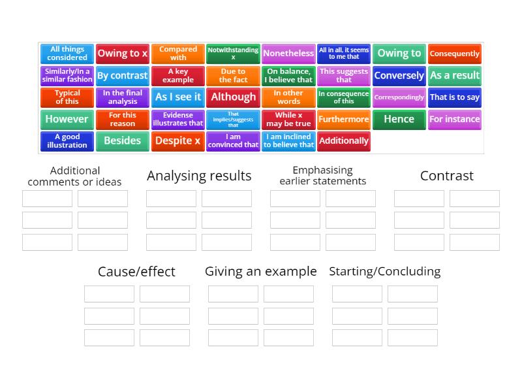Pick the "Besides" tile
The width and height of the screenshot is (522, 392).
pos(122,141)
